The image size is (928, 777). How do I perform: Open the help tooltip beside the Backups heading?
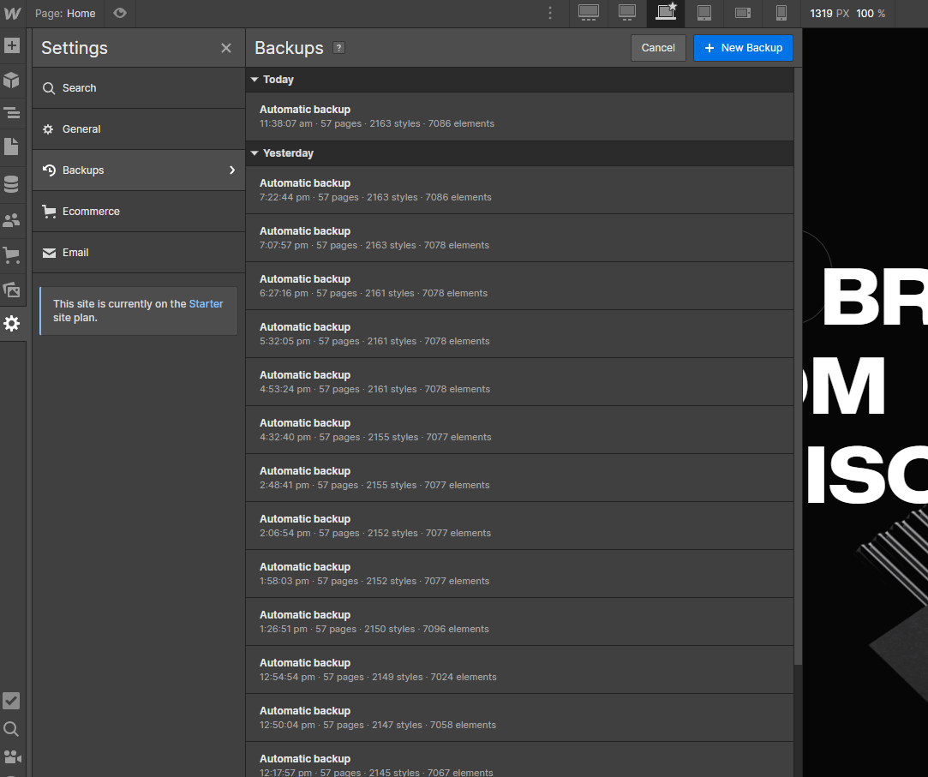[338, 48]
